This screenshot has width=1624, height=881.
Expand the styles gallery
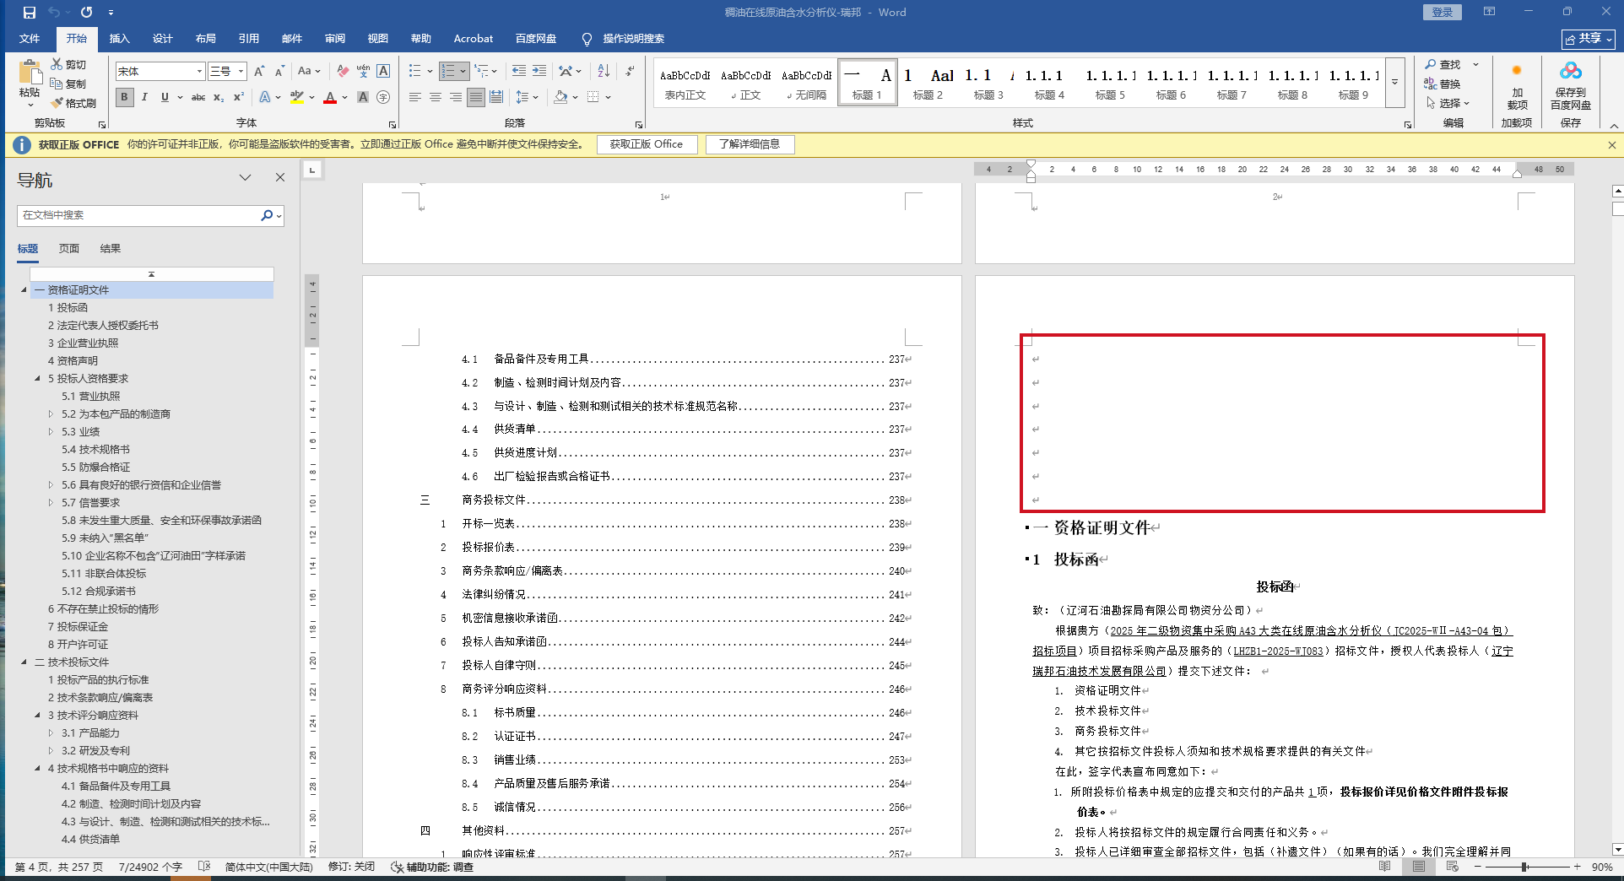point(1395,83)
